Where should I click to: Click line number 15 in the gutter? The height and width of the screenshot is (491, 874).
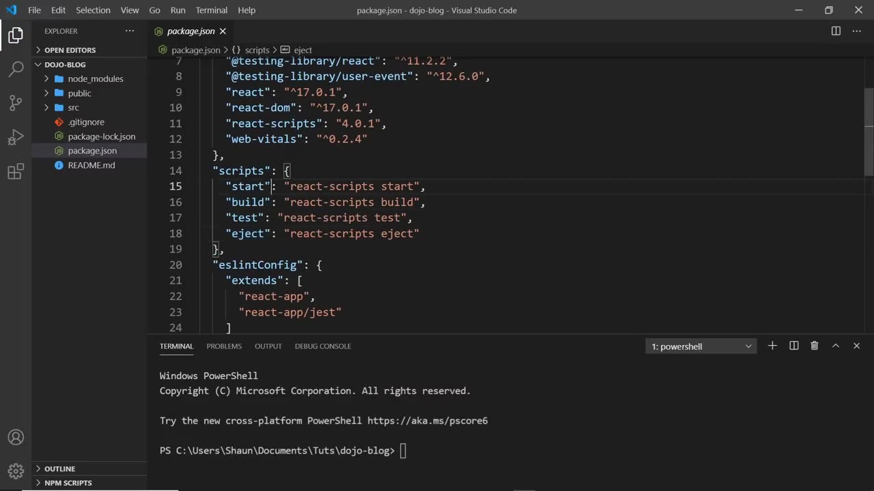pos(175,186)
